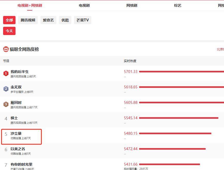Click 腾讯视频独播 上线10天 subtitle
Image resolution: width=224 pixels, height=170 pixels.
[24, 123]
